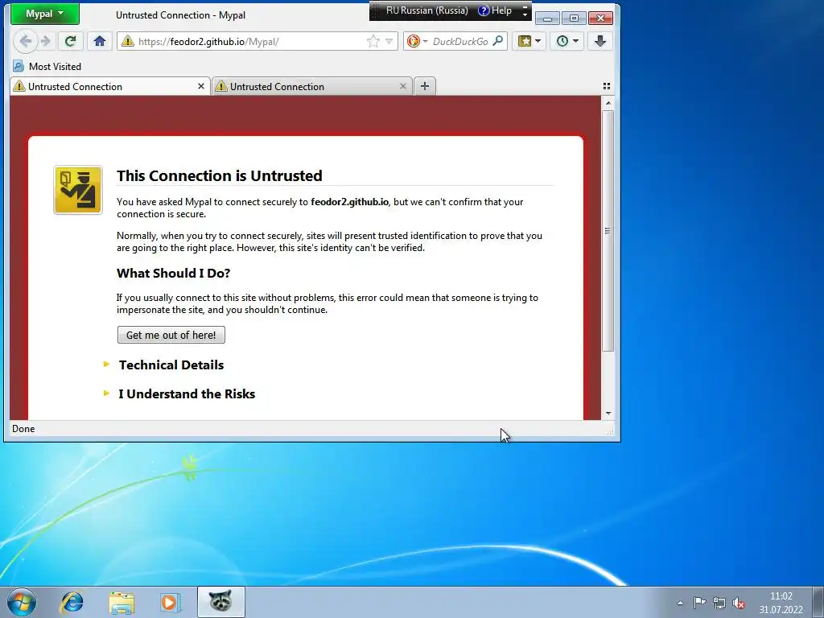Open Windows Explorer from taskbar
Screen dimensions: 824x618
pos(122,602)
